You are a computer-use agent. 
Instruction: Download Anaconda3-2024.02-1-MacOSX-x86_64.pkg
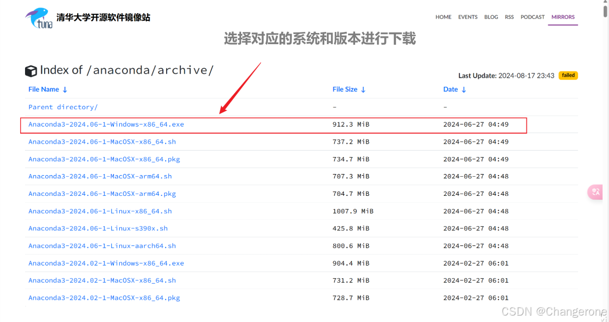104,298
